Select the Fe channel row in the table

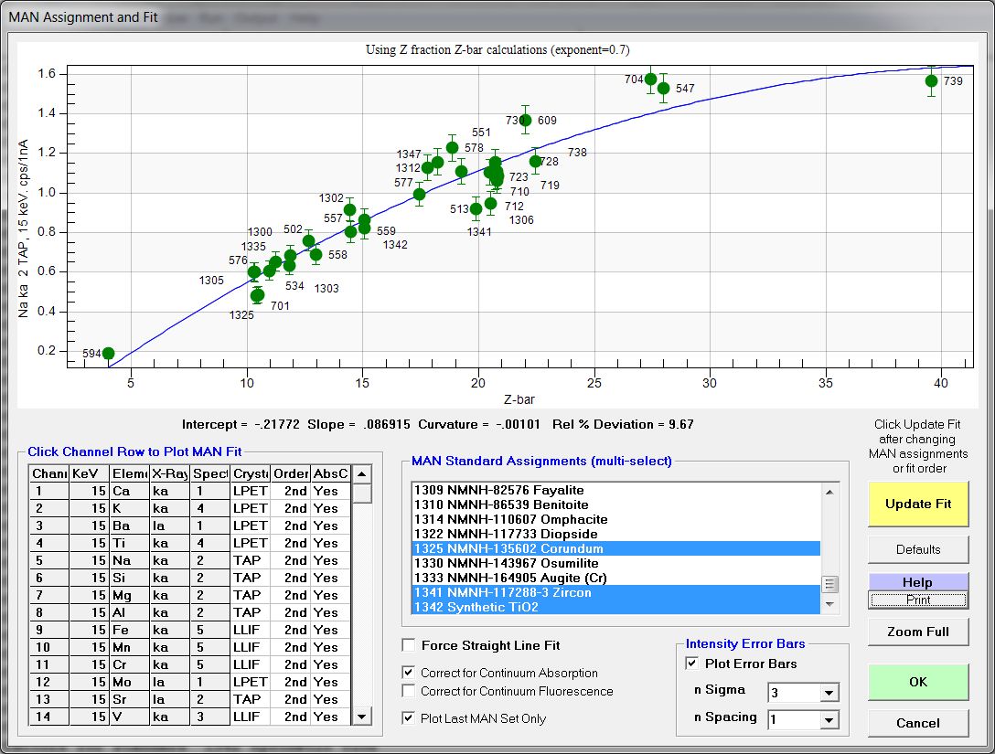[123, 630]
